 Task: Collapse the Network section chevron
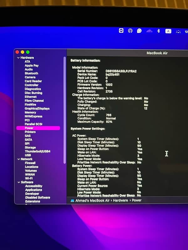[19, 159]
